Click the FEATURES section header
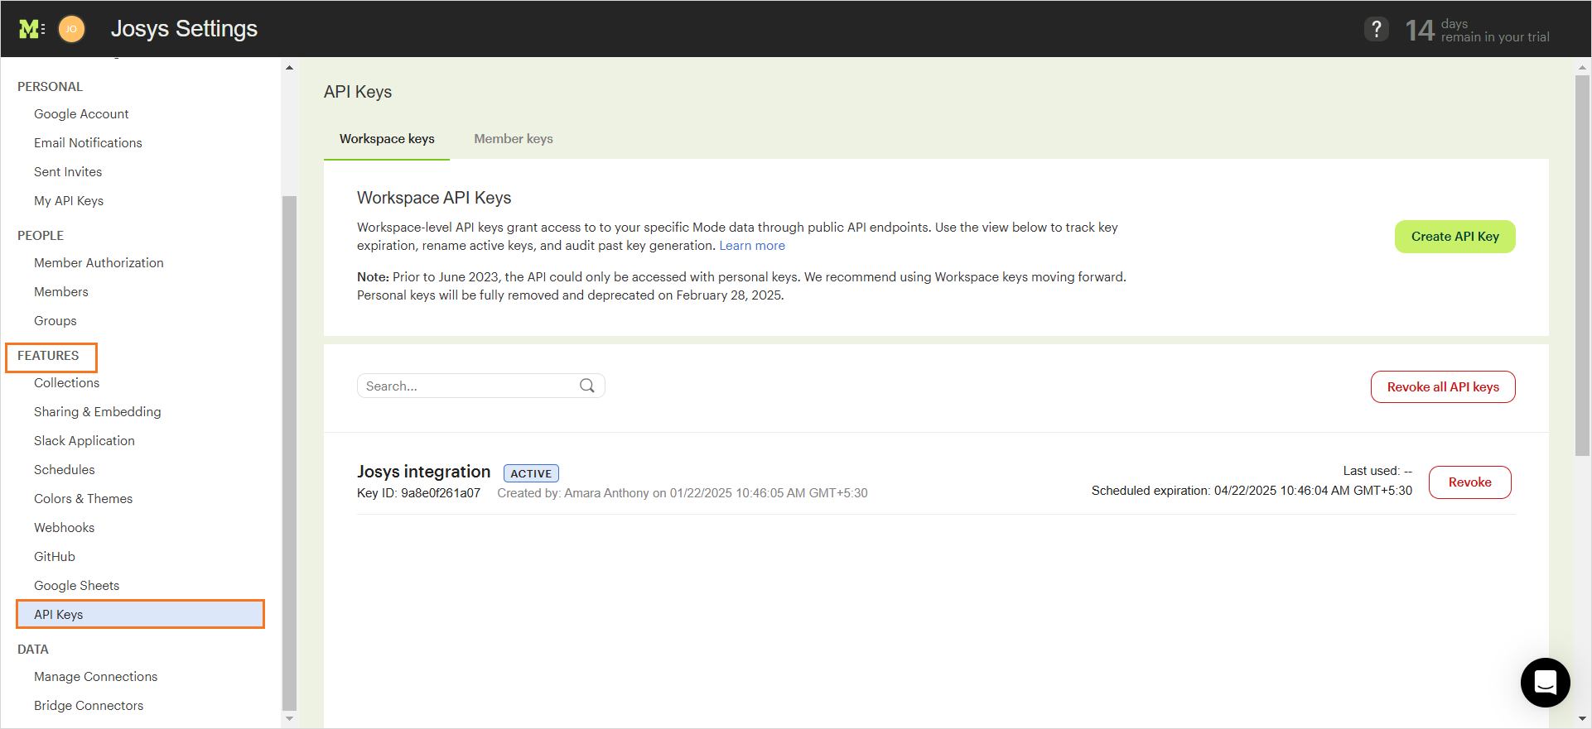This screenshot has height=729, width=1592. tap(48, 356)
